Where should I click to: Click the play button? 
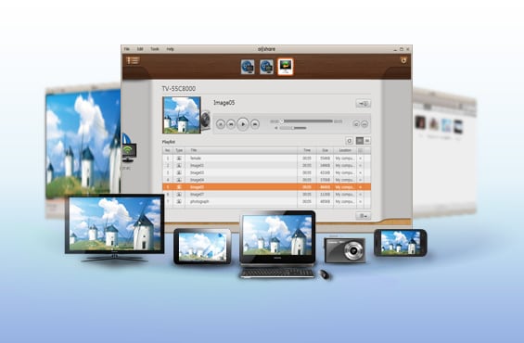(243, 124)
